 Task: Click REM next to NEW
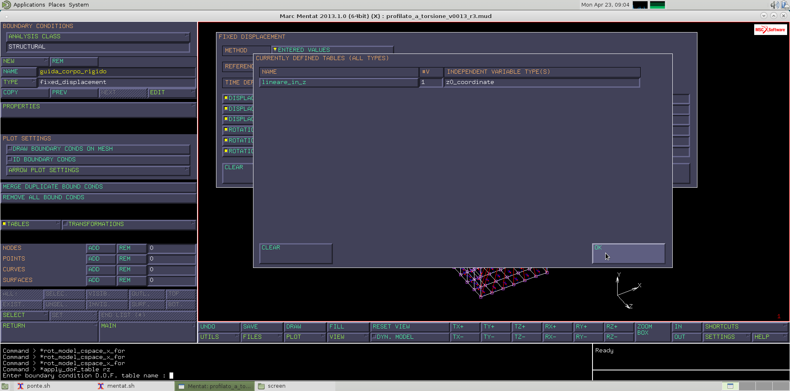74,61
